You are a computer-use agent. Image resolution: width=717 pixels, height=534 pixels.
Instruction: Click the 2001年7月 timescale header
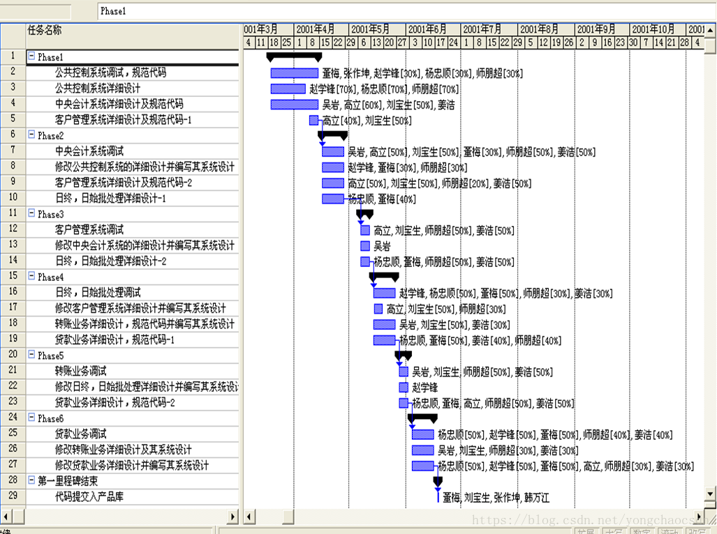tap(489, 29)
